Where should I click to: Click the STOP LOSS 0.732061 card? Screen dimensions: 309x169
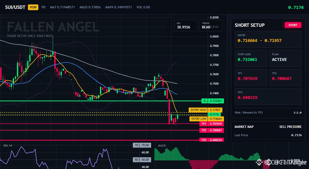[251, 58]
